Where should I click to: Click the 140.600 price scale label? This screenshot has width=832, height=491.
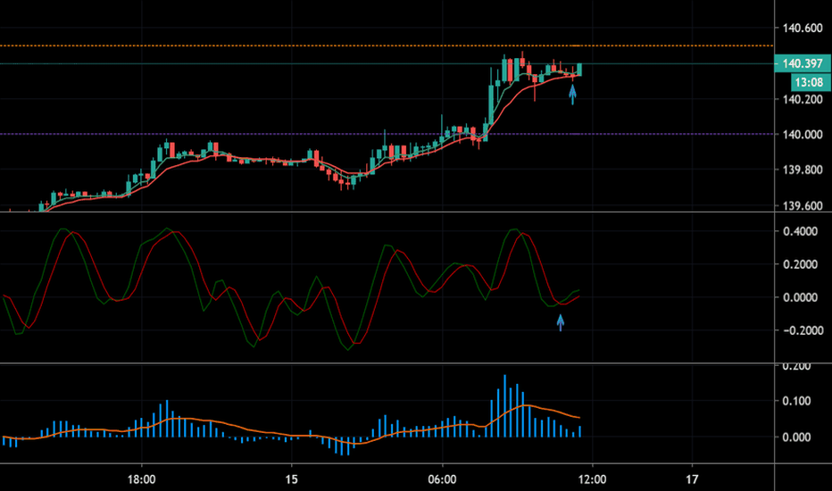coord(801,29)
